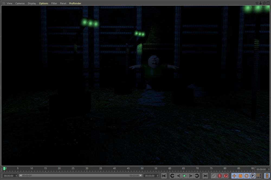Open the Display menu
The image size is (271, 180).
click(32, 3)
